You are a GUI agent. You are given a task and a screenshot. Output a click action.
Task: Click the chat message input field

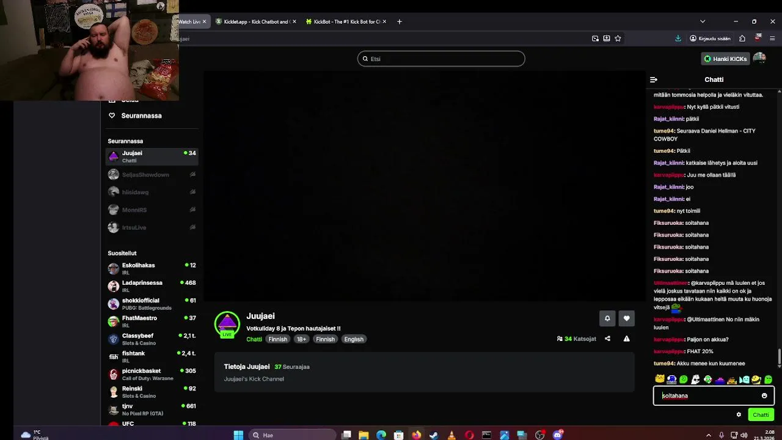click(x=714, y=395)
